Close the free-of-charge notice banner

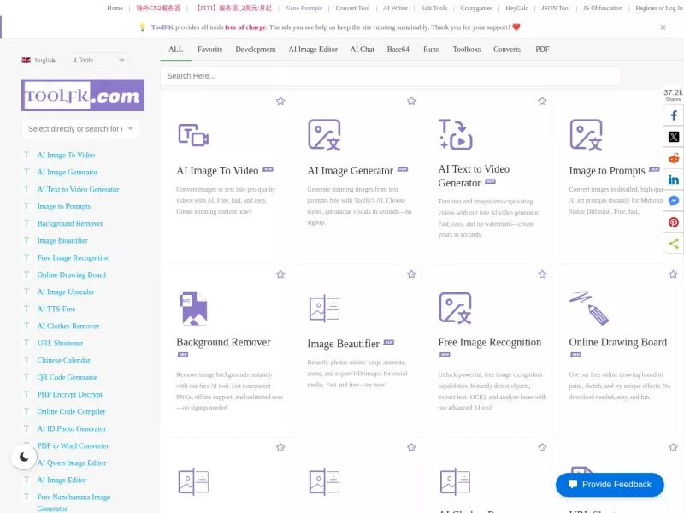pos(663,27)
